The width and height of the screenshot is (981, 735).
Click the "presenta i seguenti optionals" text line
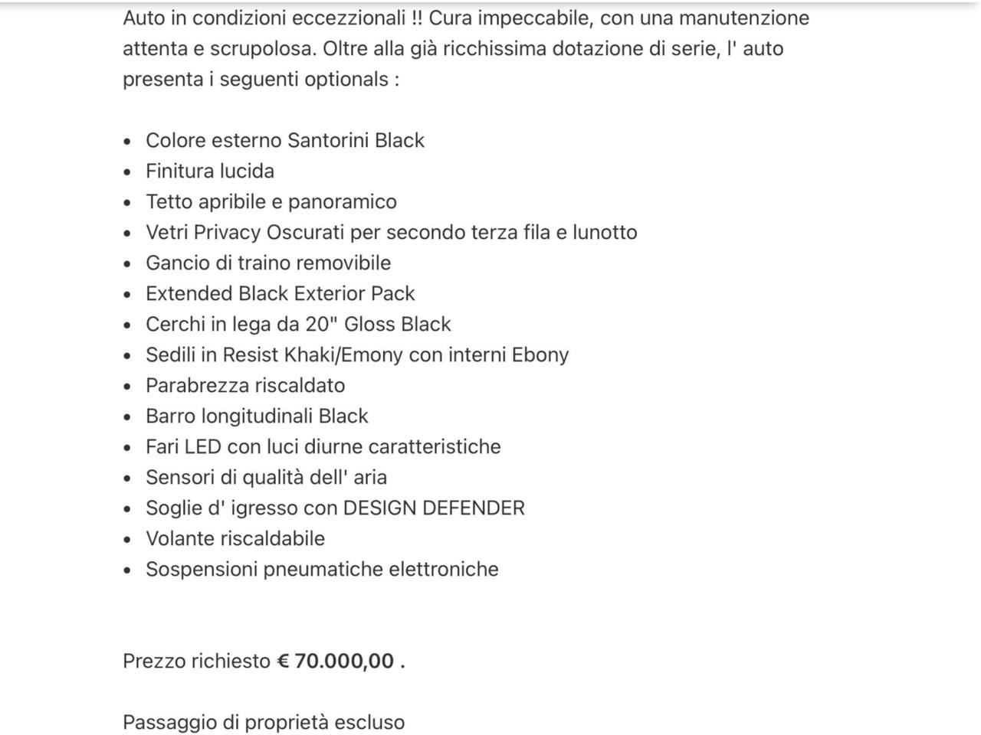point(261,80)
